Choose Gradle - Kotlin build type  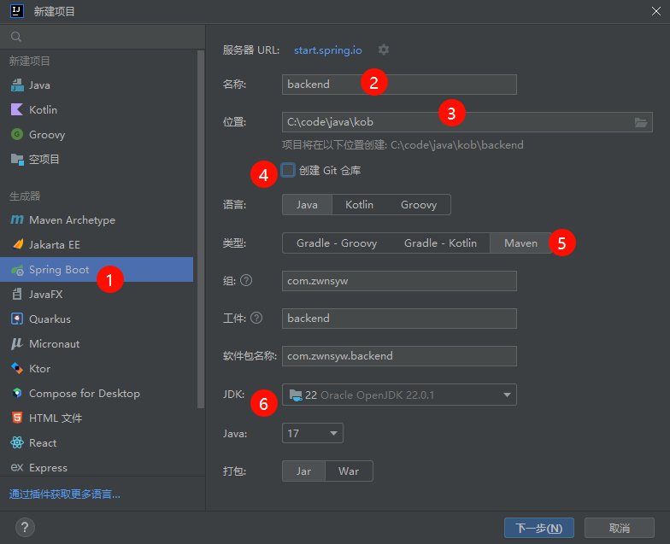coord(441,243)
